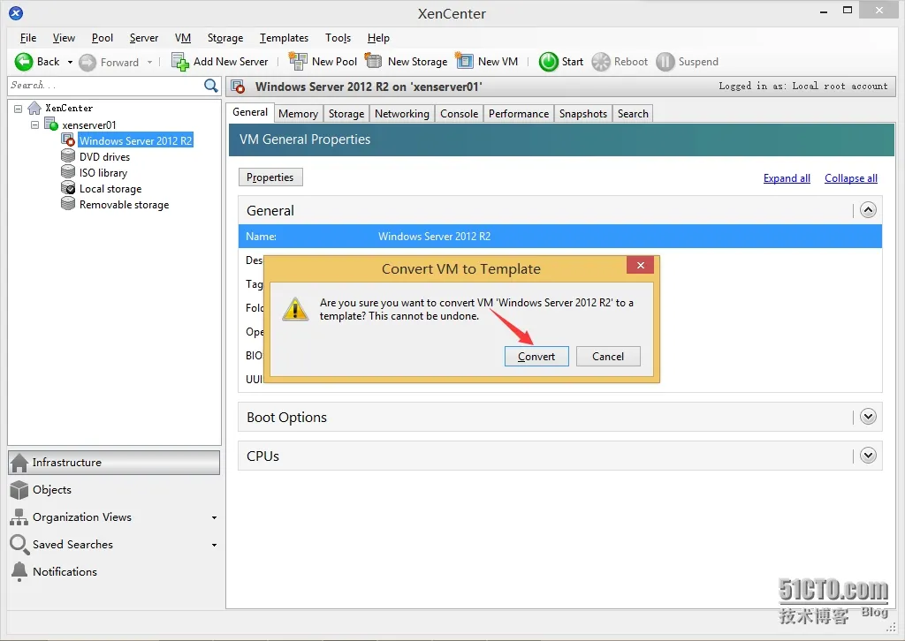
Task: Click the grey Forward arrow icon
Action: tap(87, 63)
